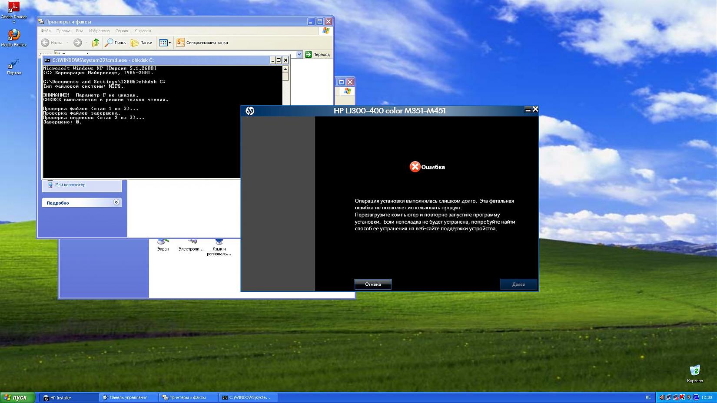Go up one folder level
This screenshot has width=717, height=403.
point(96,43)
